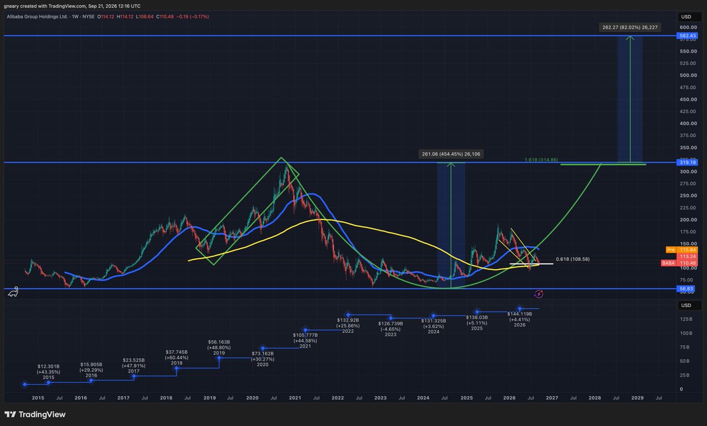707x426 pixels.
Task: Click the 2018 label on time axis
Action: [x=167, y=398]
